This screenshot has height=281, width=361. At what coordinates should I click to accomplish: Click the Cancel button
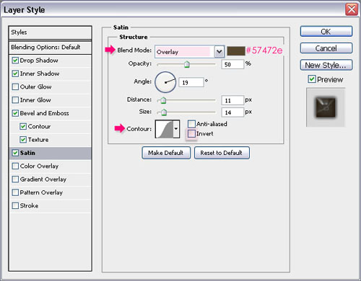(326, 48)
